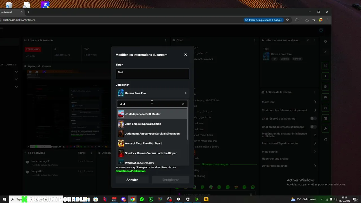Click the camera host sidebar icon
The image size is (361, 203).
325,118
